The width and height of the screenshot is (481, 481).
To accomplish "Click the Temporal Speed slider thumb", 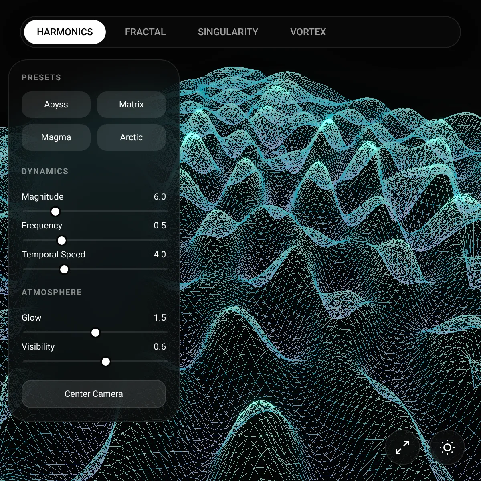I will [x=64, y=269].
